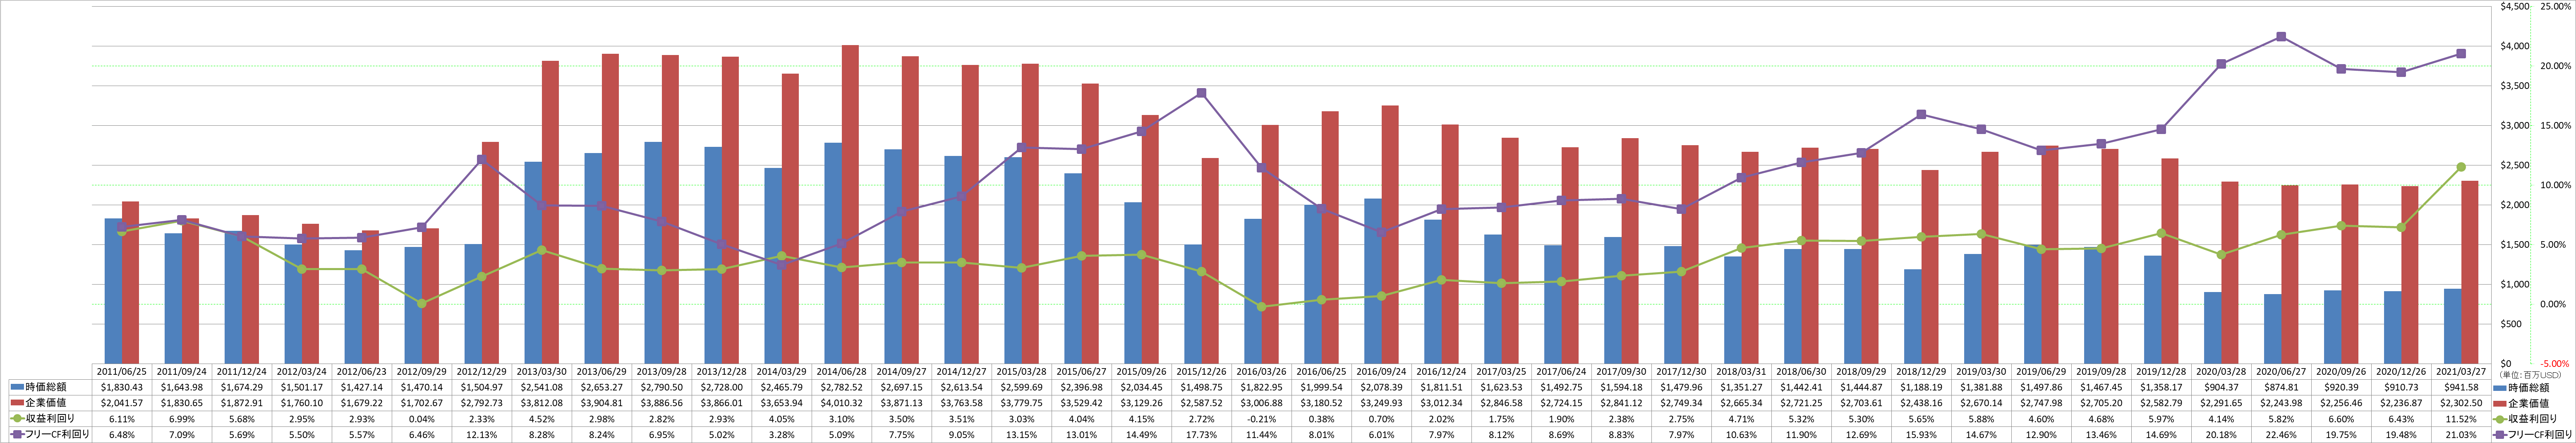2576x443 pixels.
Task: Click the $874.81 market cap cell
Action: (2282, 387)
